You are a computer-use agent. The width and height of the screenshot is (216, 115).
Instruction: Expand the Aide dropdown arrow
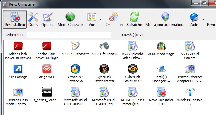(203, 19)
